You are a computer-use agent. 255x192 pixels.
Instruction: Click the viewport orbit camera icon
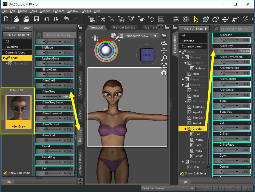164,43
